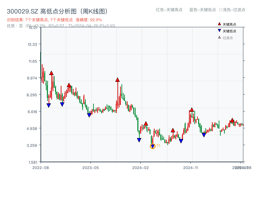270x202 pixels.
Task: Toggle the 关键高点 legend label
Action: [230, 24]
